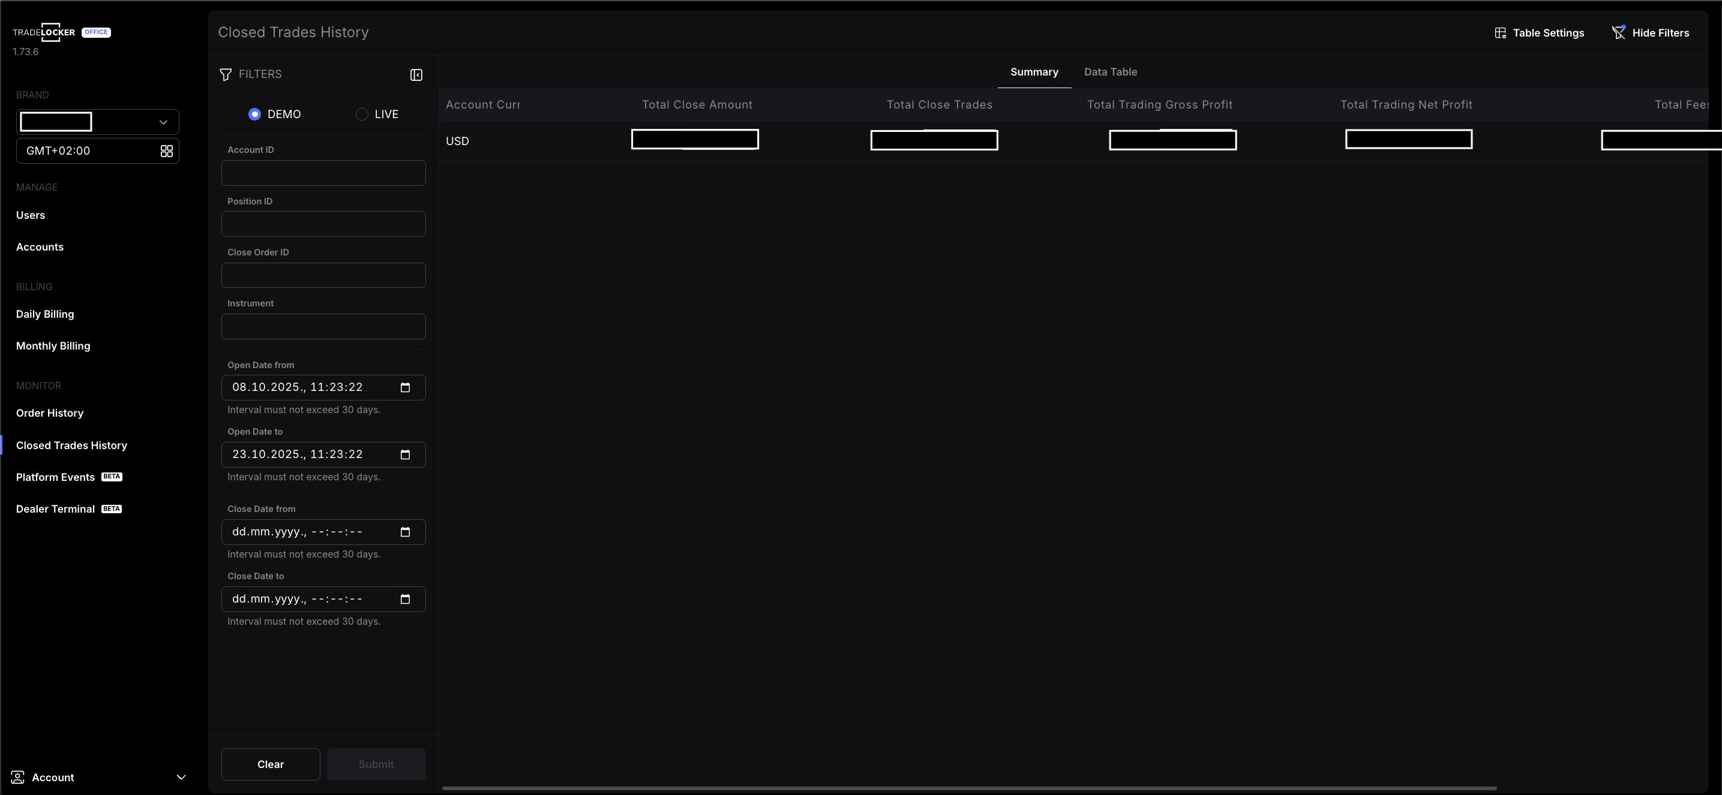Viewport: 1722px width, 795px height.
Task: Collapse the filters panel icon
Action: (416, 75)
